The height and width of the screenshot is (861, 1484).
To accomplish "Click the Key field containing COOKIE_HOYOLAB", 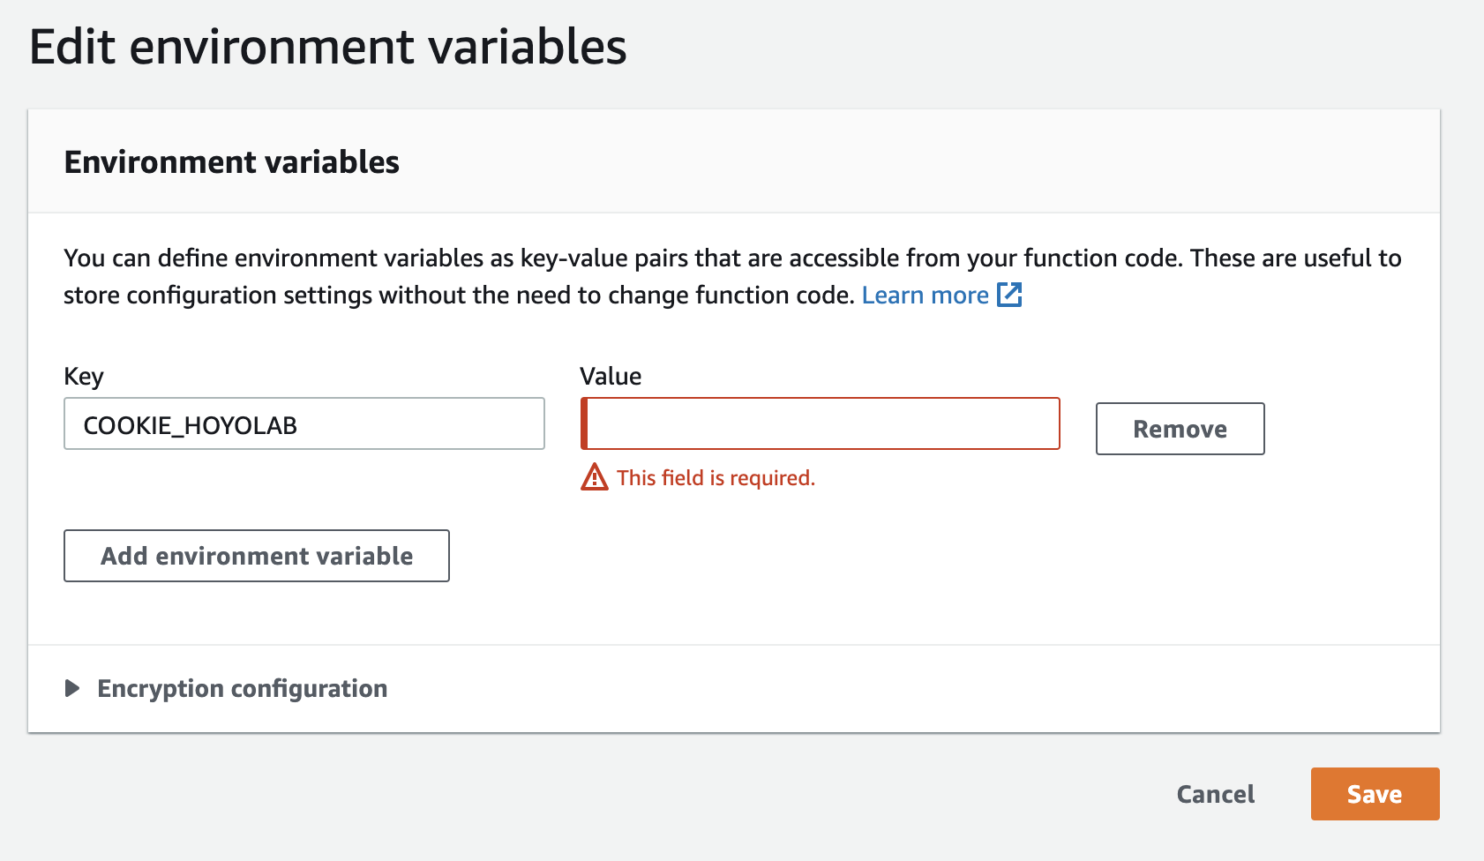I will pos(304,423).
